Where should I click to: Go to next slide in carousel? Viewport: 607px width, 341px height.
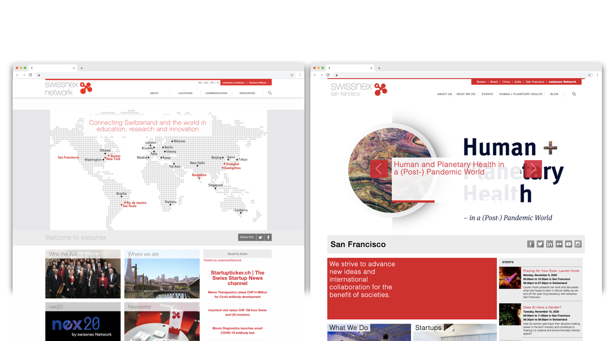coord(533,169)
